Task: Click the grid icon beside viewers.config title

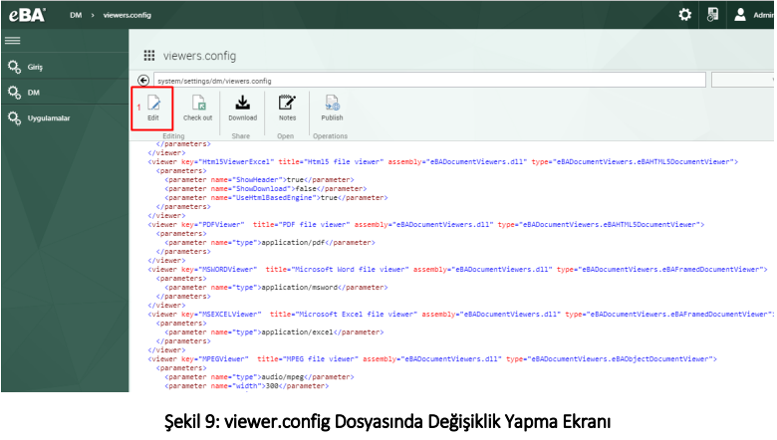Action: (149, 56)
